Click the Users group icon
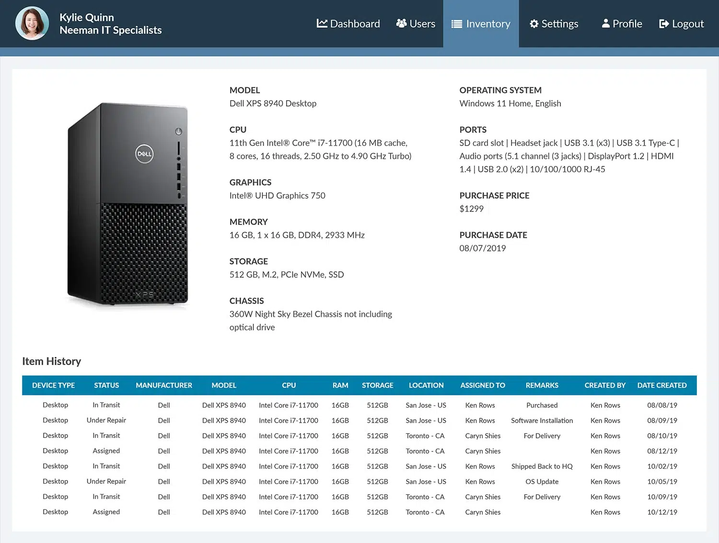 click(x=401, y=24)
